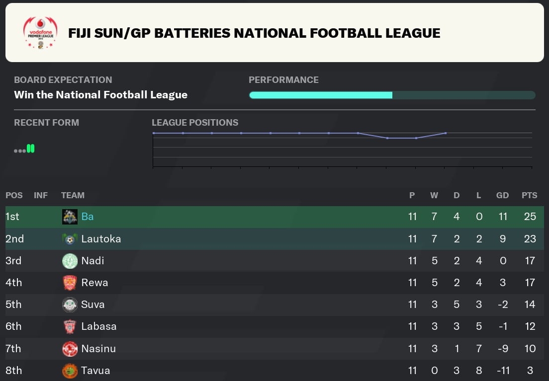The width and height of the screenshot is (549, 381).
Task: Click Rewa's points value 17
Action: click(x=530, y=283)
